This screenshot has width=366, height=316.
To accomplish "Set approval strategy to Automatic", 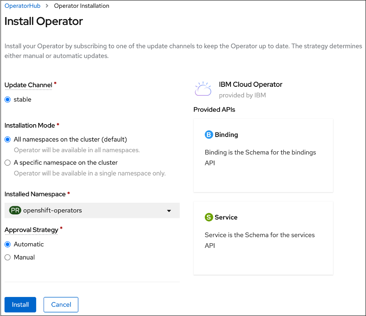I will 8,244.
